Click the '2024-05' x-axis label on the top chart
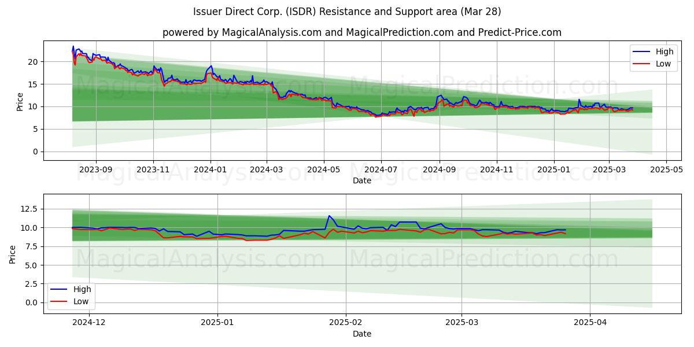 point(324,171)
